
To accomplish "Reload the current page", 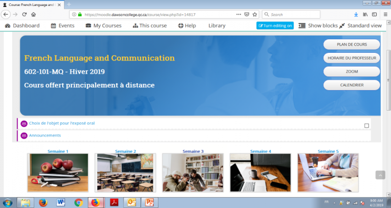I will (x=24, y=15).
